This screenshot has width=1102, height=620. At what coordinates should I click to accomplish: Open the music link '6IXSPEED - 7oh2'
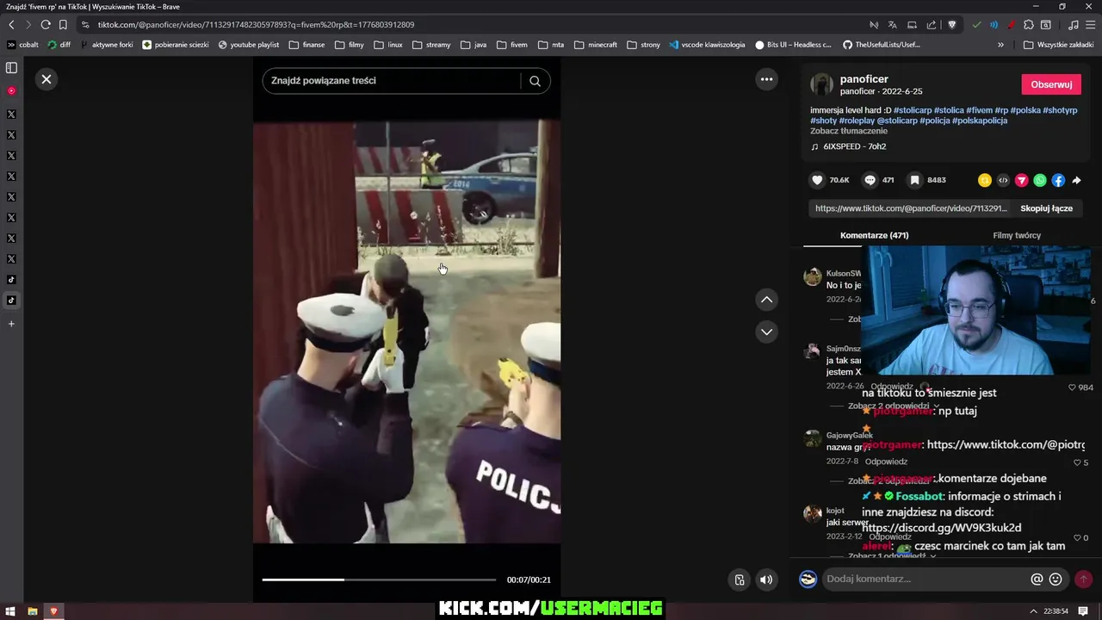(854, 146)
